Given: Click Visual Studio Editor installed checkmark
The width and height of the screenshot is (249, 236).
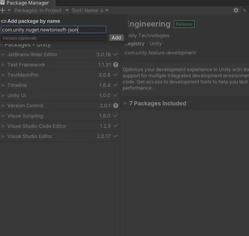Looking at the screenshot, I should (x=116, y=136).
